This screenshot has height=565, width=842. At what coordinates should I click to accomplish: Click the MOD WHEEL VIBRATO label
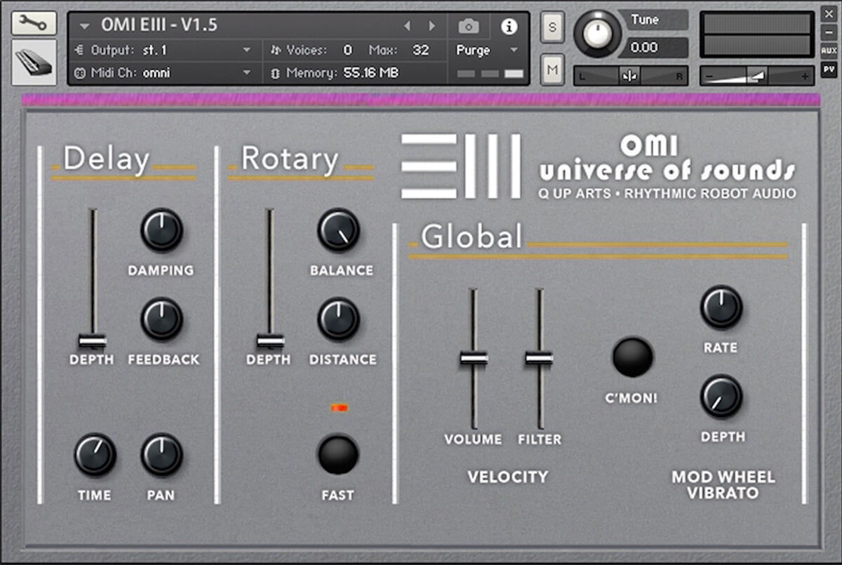[x=723, y=485]
